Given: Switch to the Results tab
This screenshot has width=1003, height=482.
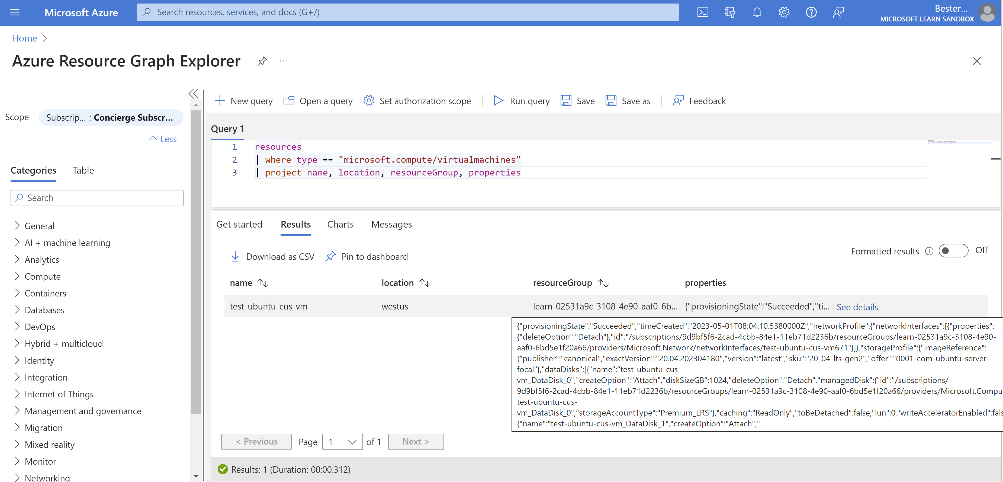Looking at the screenshot, I should (295, 224).
